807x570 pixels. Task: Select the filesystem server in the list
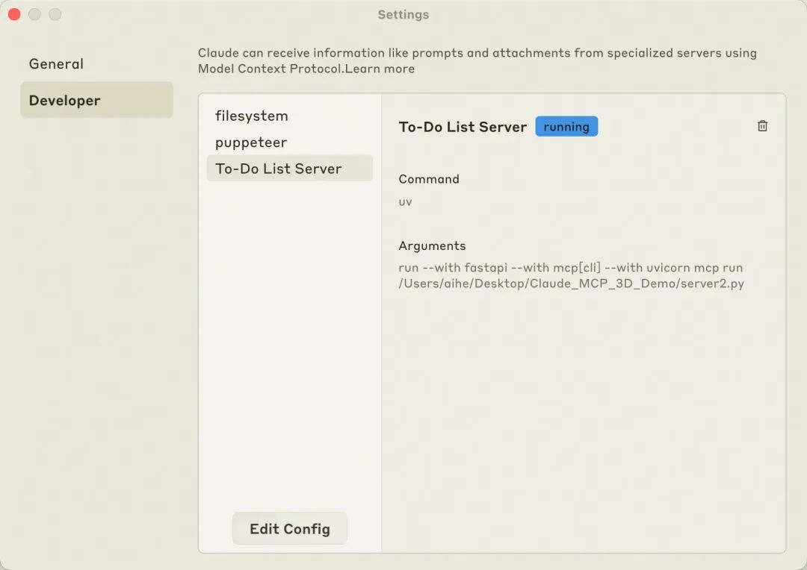click(251, 116)
